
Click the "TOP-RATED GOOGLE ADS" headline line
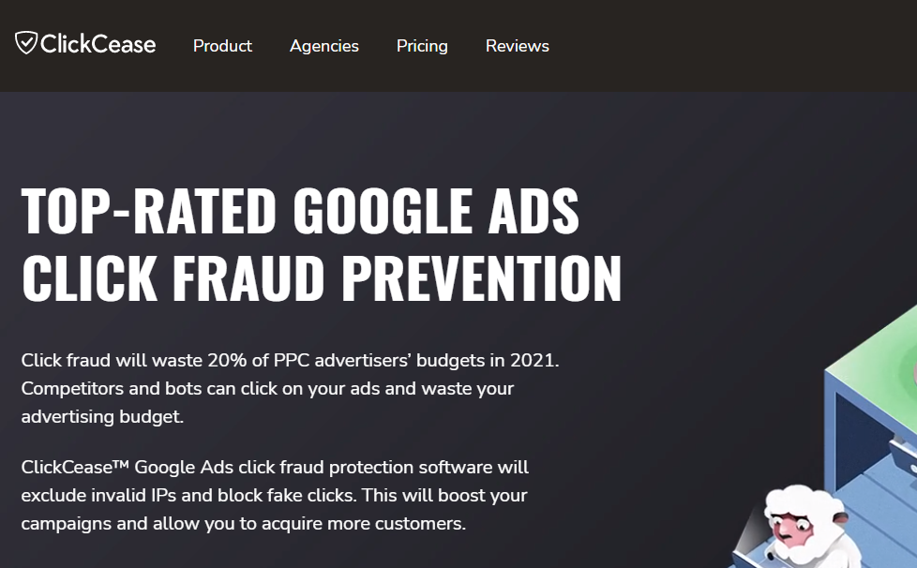coord(300,211)
